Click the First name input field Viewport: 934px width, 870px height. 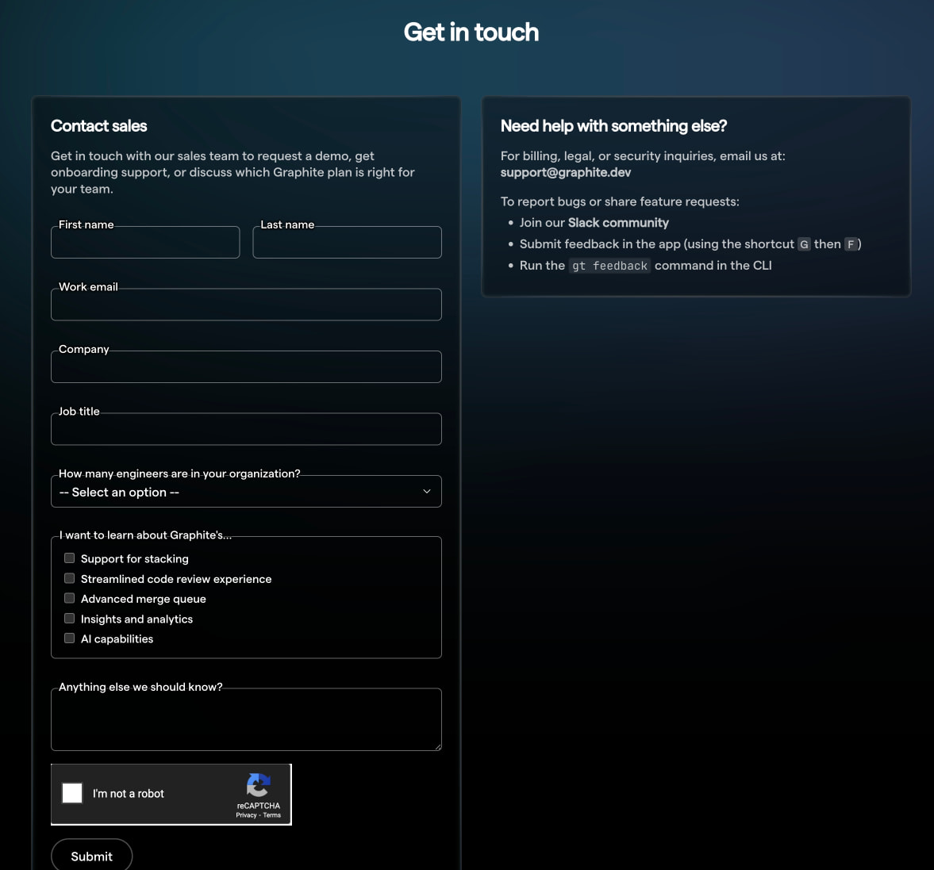[145, 242]
